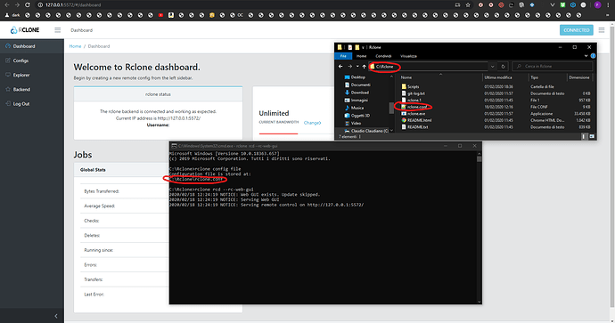Click File Explorer back arrow
This screenshot has height=323, width=615.
tap(340, 67)
